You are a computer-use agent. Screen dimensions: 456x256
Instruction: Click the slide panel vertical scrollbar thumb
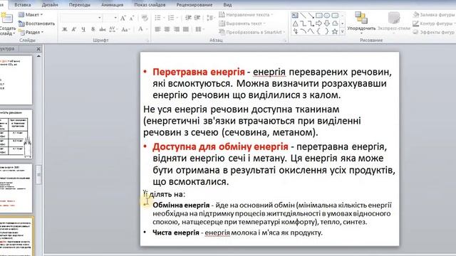pyautogui.click(x=38, y=175)
